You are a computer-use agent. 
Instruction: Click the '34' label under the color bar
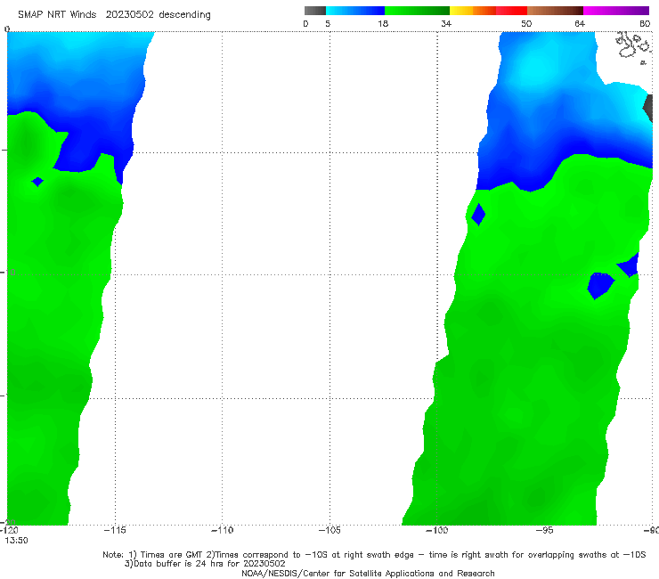(446, 24)
